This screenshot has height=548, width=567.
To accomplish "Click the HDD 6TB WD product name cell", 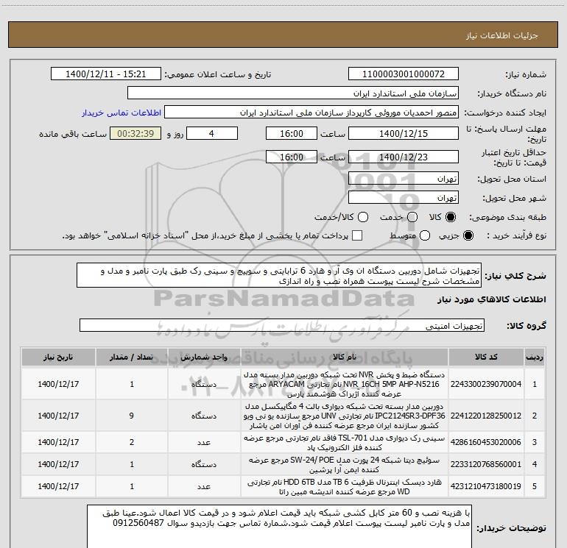I will (345, 486).
